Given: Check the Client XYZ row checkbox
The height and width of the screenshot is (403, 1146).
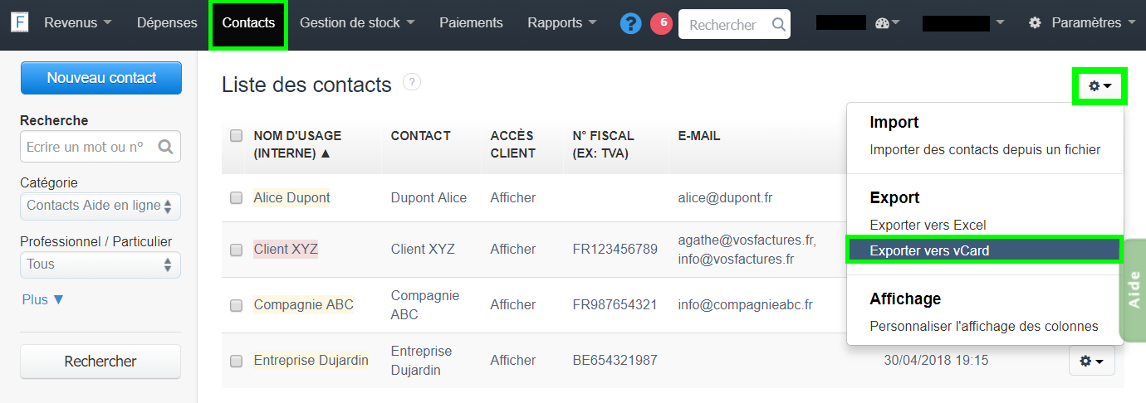Looking at the screenshot, I should (237, 249).
